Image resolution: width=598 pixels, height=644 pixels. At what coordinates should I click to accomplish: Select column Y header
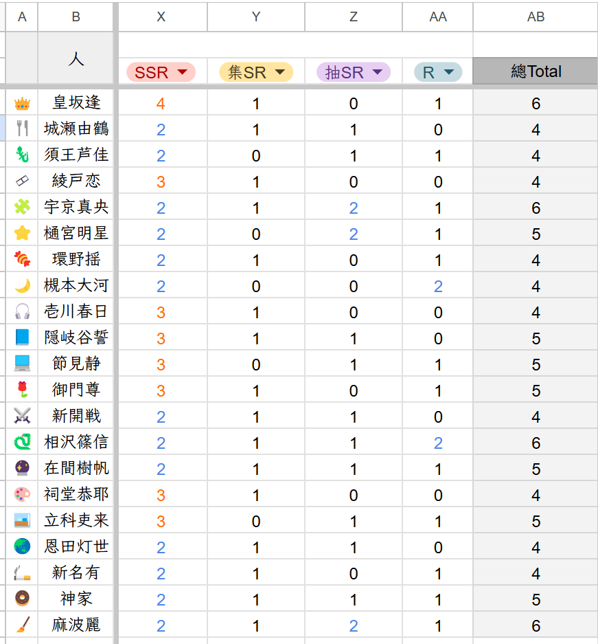click(256, 17)
